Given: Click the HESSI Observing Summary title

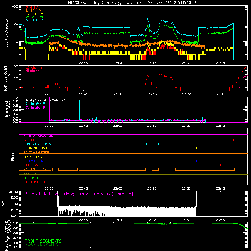Looking at the screenshot, I should tap(133, 3).
